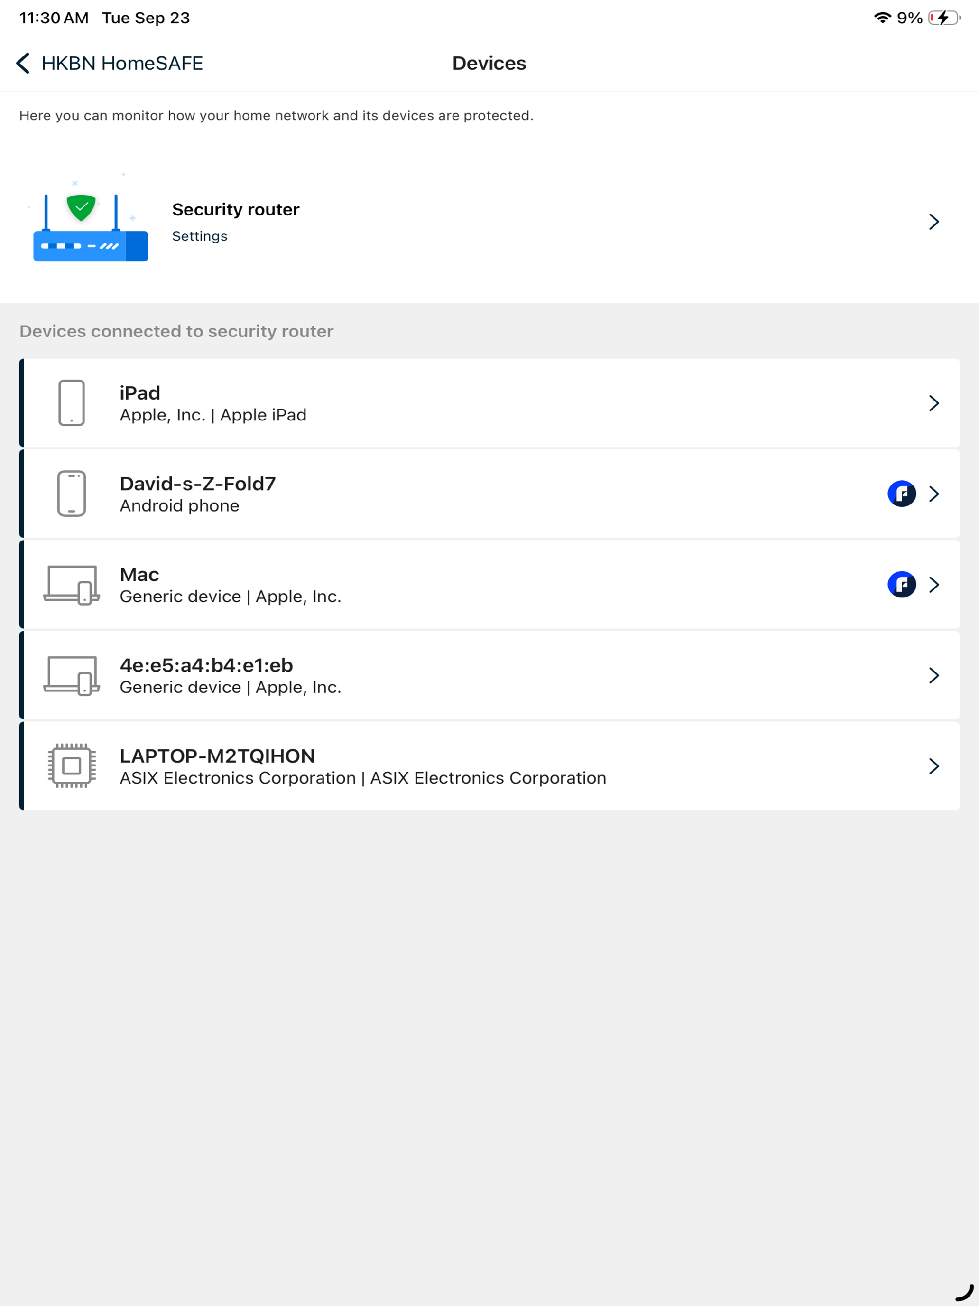Tap the F-Secure badge on David-s-Z-Fold7

[x=902, y=494]
